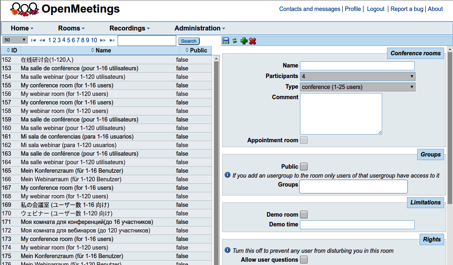The height and width of the screenshot is (265, 453).
Task: Select room 166 Mein Webinarraum
Action: (106, 179)
